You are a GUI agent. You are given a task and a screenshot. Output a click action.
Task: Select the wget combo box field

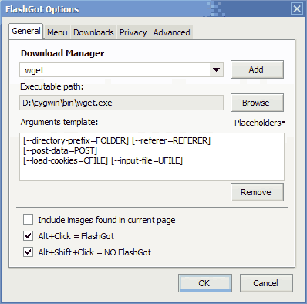(x=121, y=69)
